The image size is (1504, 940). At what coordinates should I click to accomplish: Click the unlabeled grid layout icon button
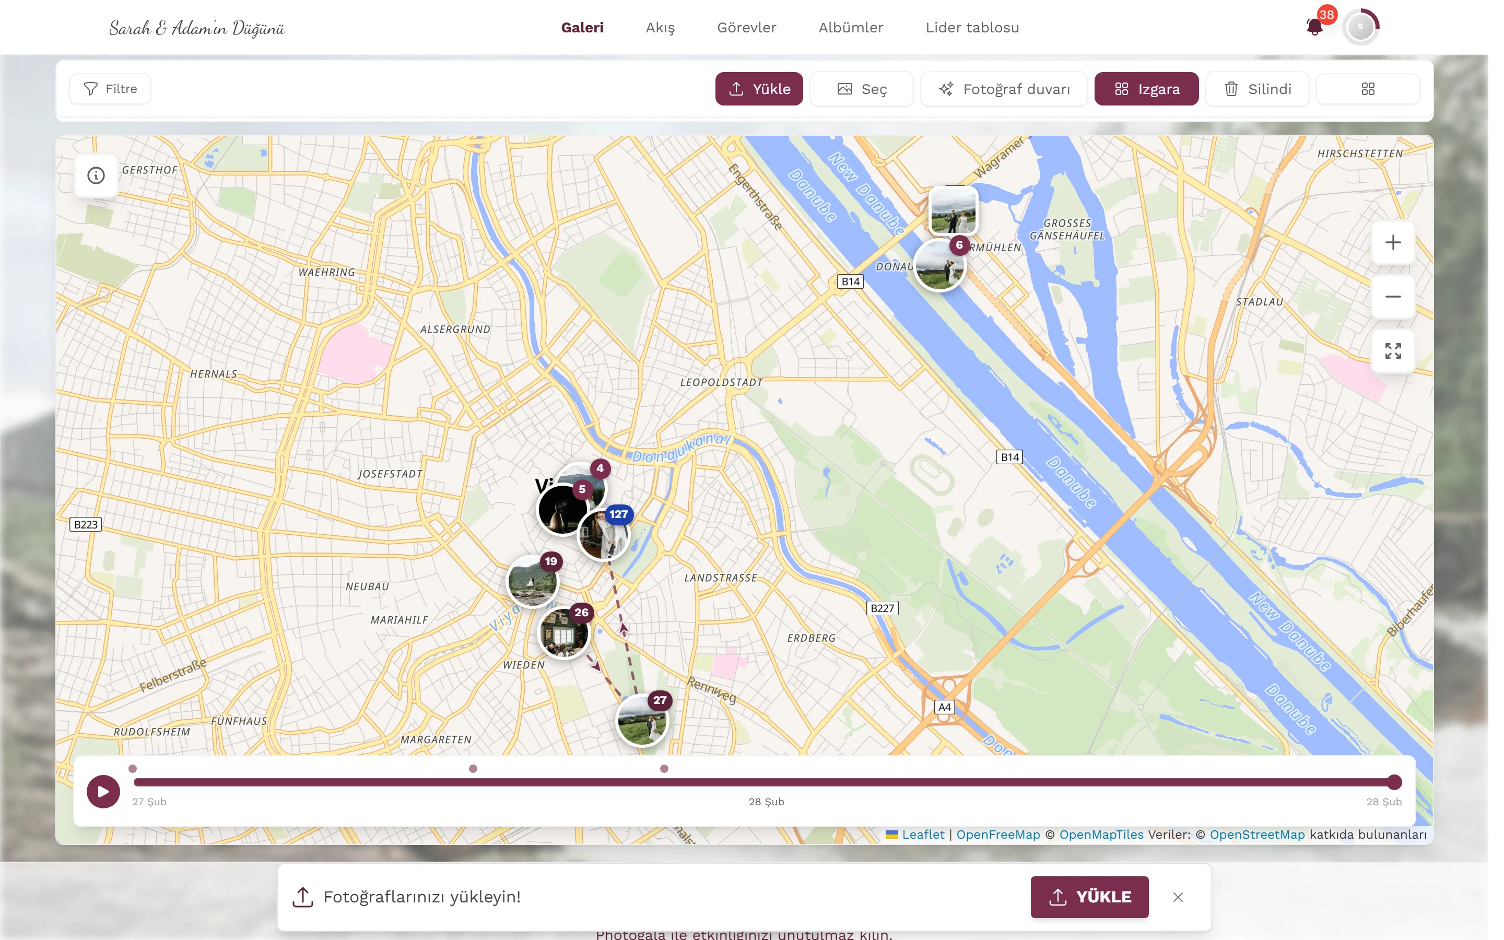click(x=1367, y=89)
